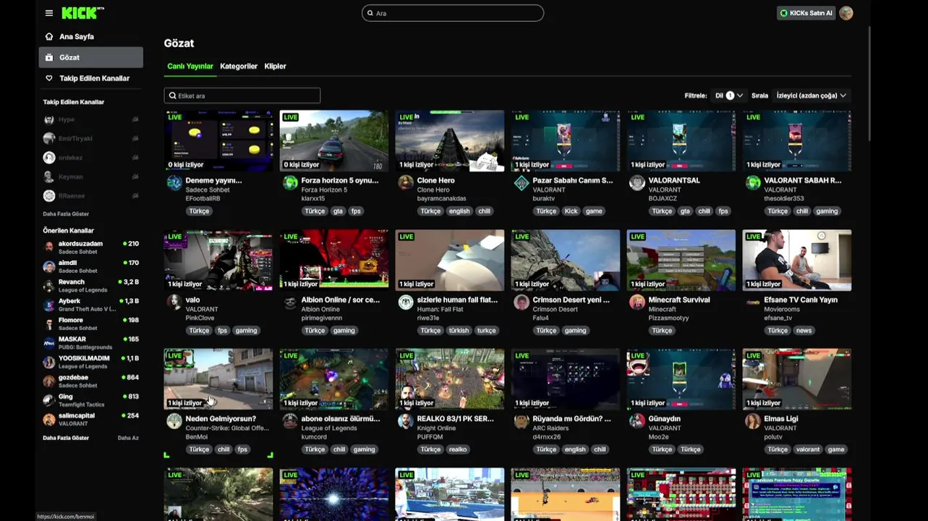Click the Hype channel avatar in sidebar

tap(49, 119)
